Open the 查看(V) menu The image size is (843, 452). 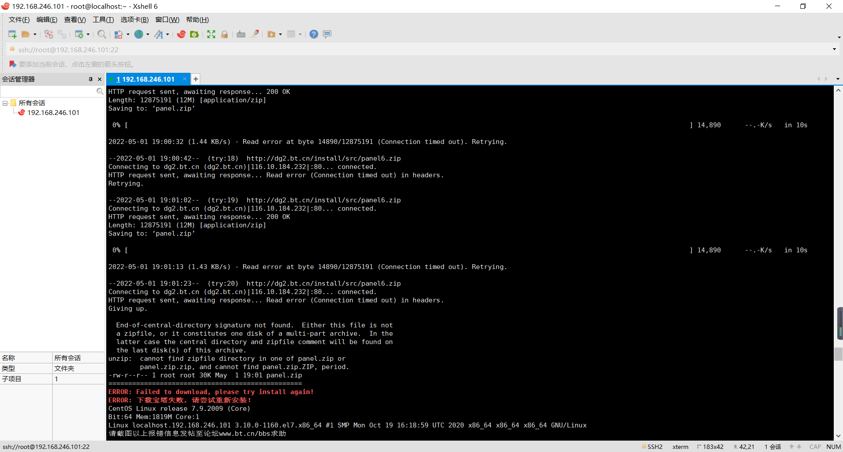click(75, 20)
